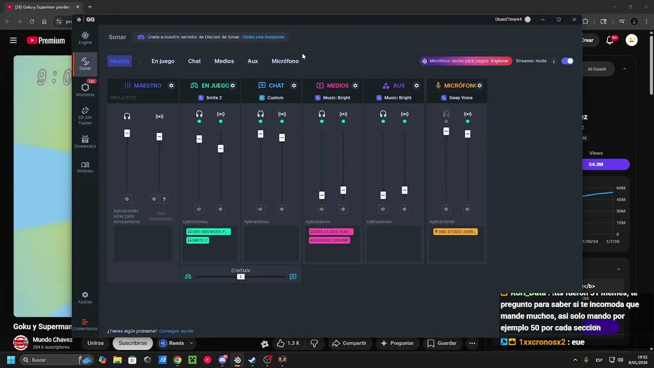The image size is (654, 368).
Task: Click the Maestro ear monitoring icon
Action: (164, 199)
